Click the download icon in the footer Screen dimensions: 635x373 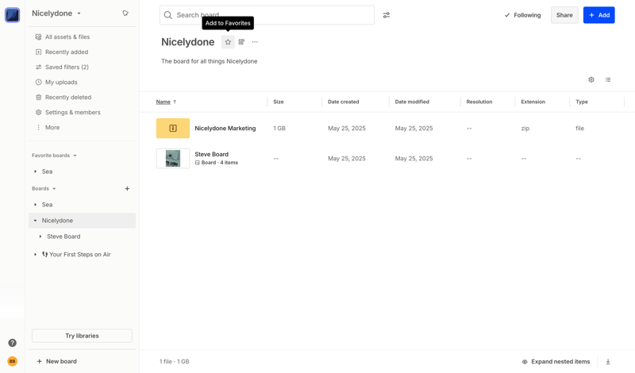(608, 362)
